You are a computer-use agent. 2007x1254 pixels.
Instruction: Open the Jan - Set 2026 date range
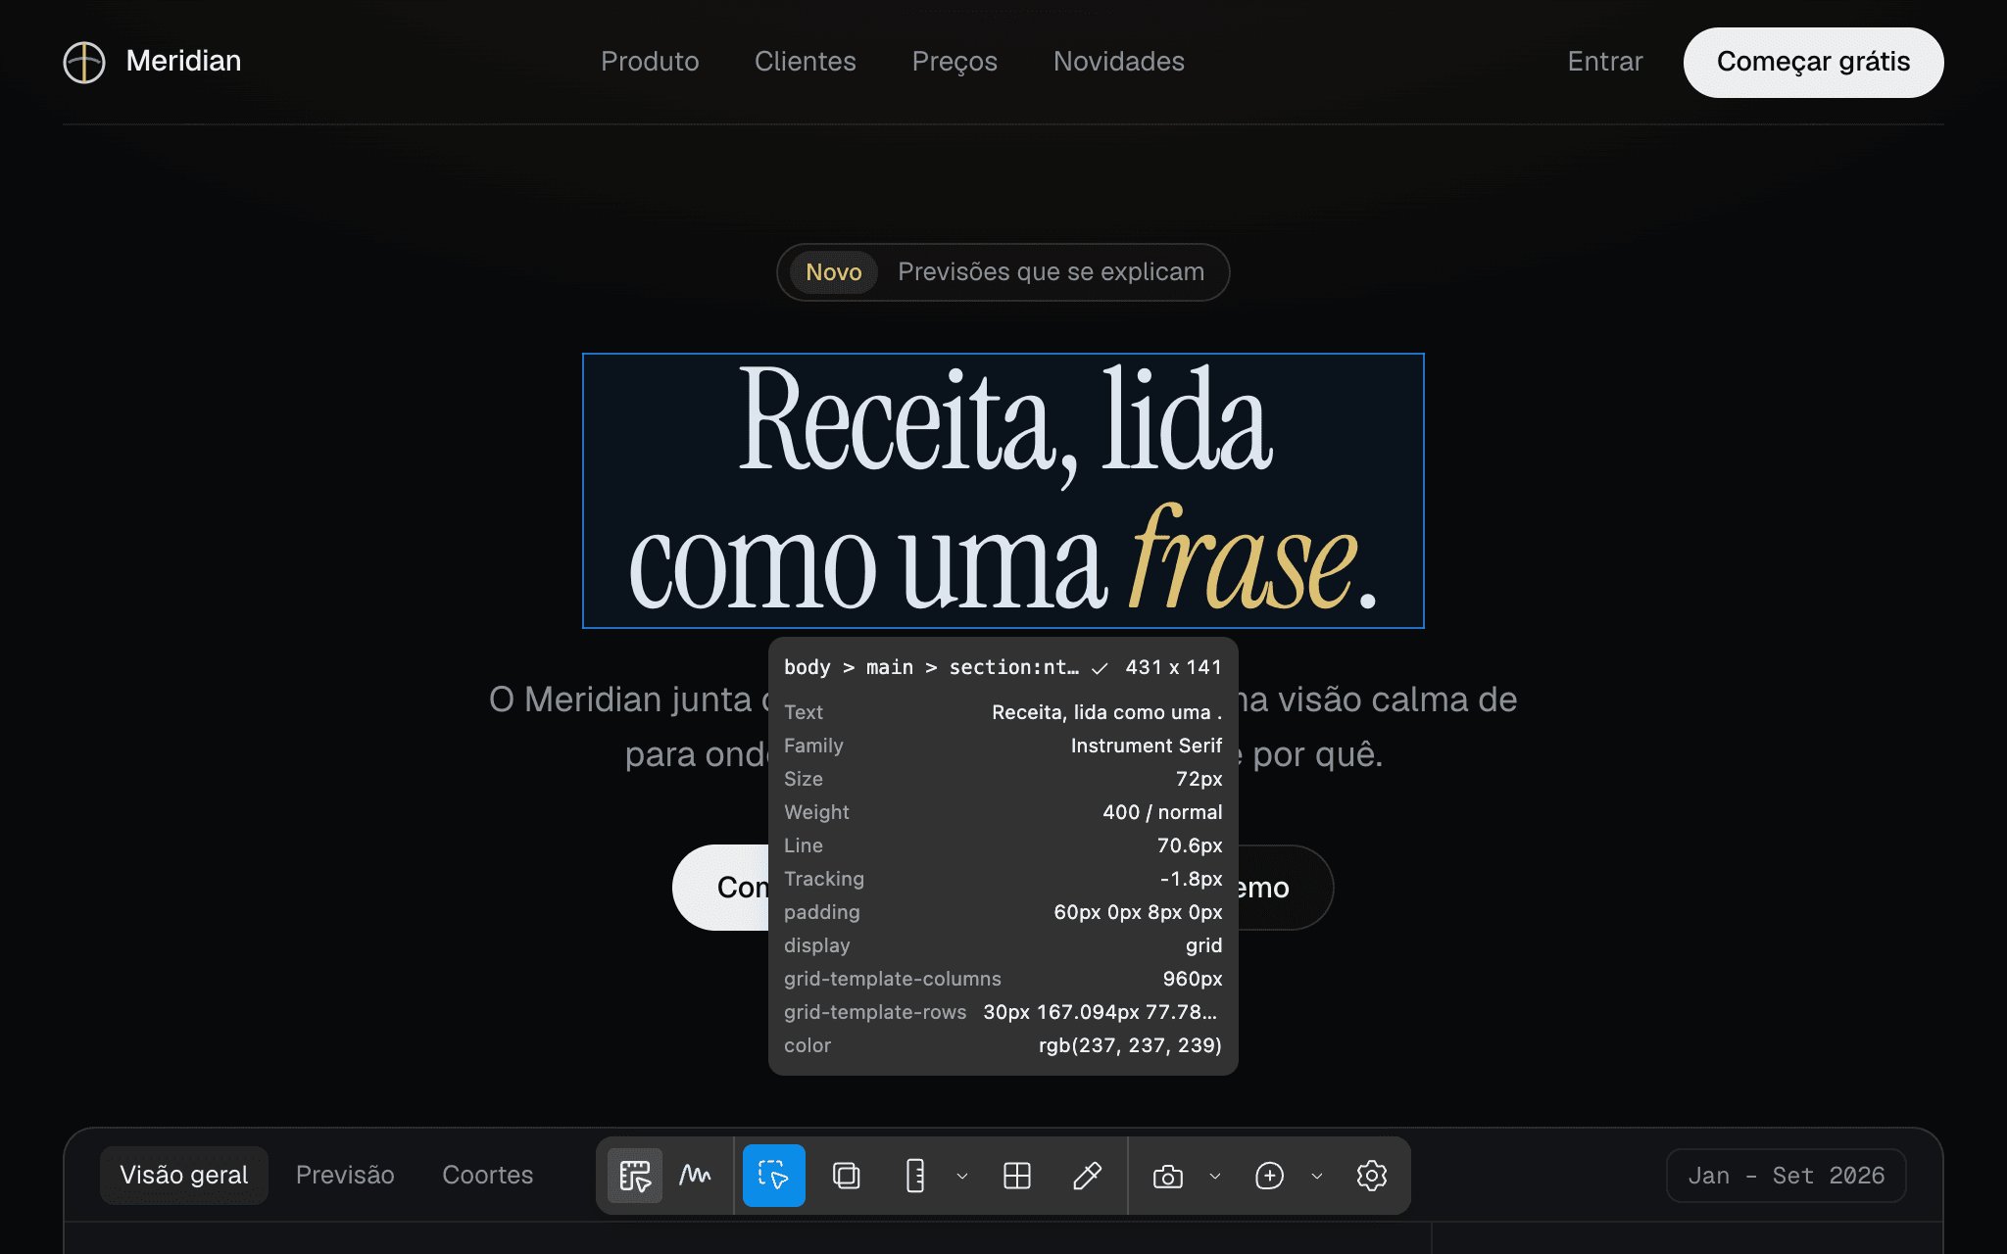pos(1787,1176)
